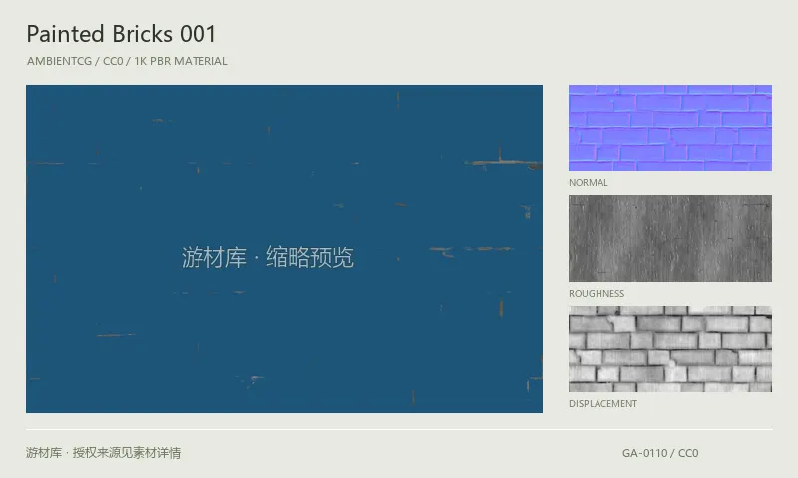798x478 pixels.
Task: Select the grey Roughness map thumbnail
Action: (669, 238)
